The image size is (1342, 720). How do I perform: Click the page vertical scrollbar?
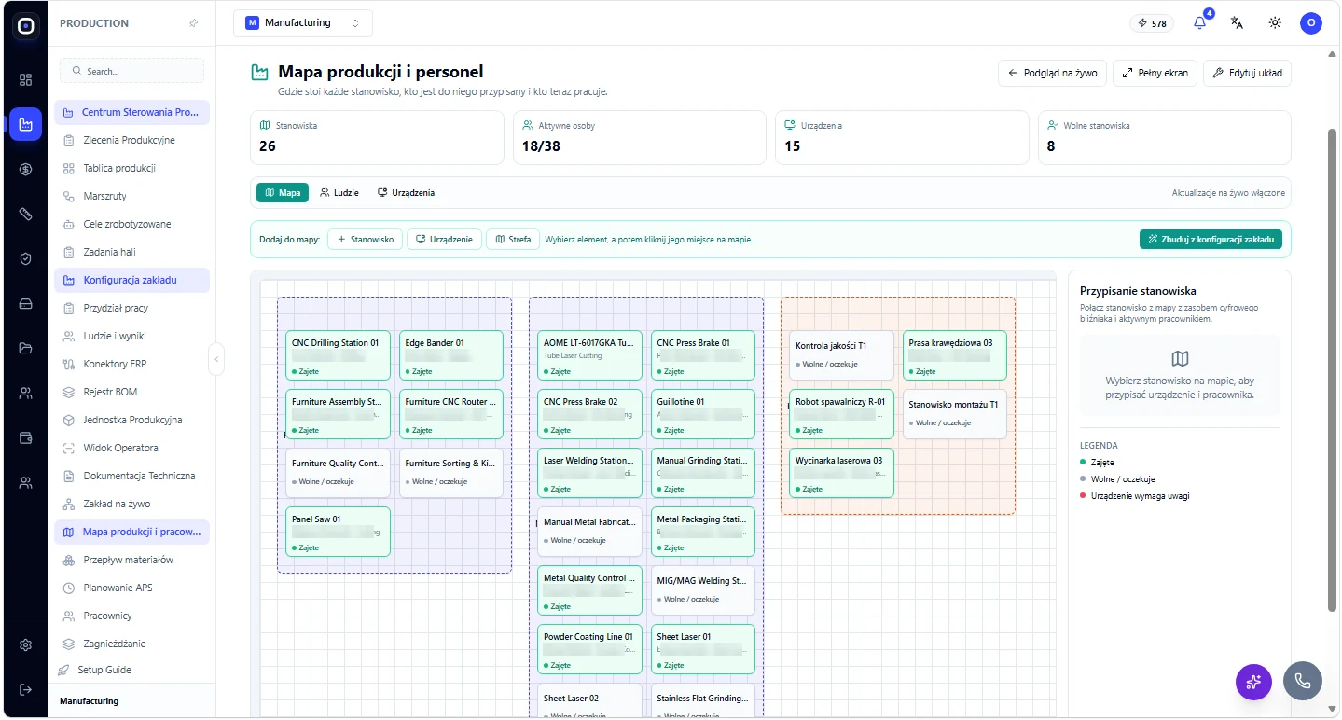(1333, 368)
